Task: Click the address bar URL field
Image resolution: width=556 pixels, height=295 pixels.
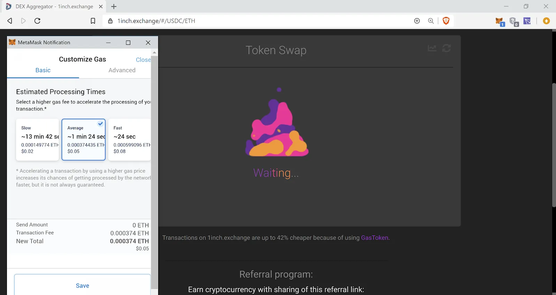Action: (x=243, y=21)
